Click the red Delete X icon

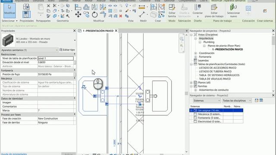pos(121,16)
